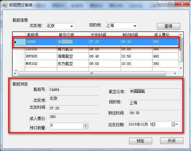Click the 中国国航 cell in grid
This screenshot has height=151, width=191.
click(x=73, y=42)
